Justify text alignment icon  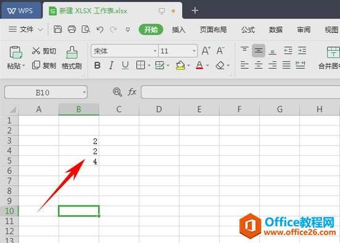pyautogui.click(x=286, y=65)
